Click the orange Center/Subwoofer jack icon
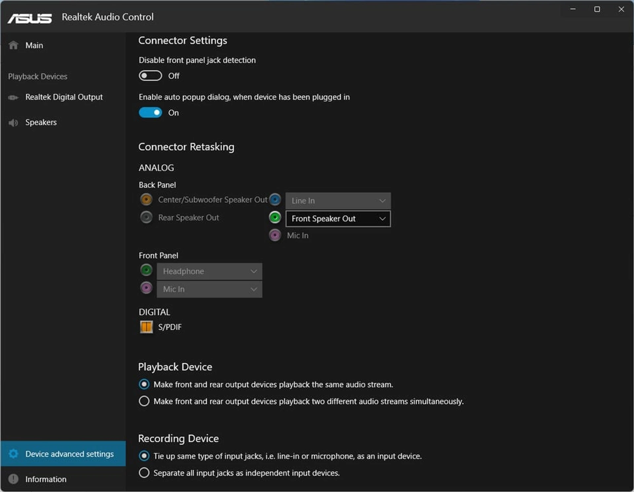 (x=146, y=199)
